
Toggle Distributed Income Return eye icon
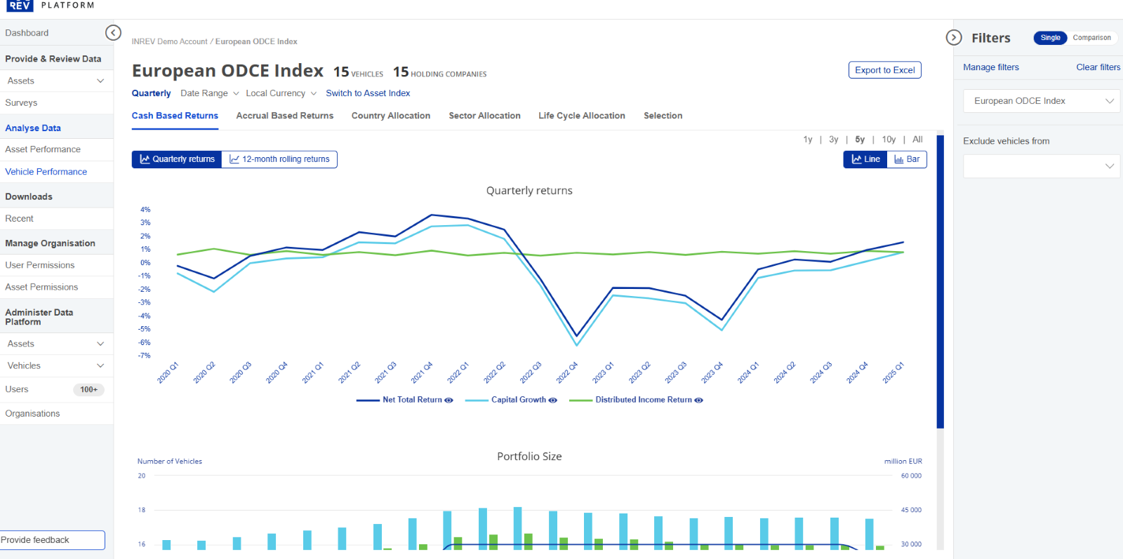pyautogui.click(x=698, y=400)
